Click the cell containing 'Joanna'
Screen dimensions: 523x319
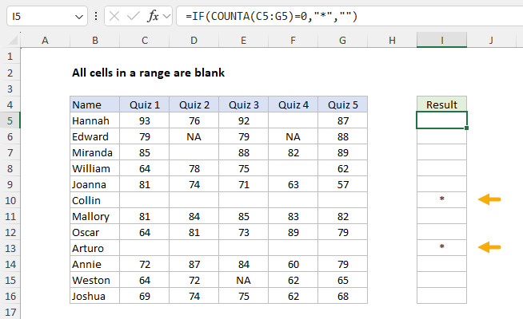click(x=94, y=184)
